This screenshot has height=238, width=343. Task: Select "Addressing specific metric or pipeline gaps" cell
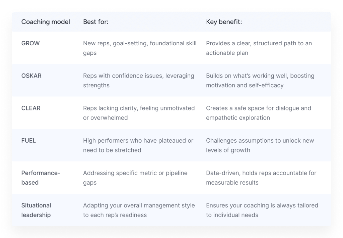135,178
